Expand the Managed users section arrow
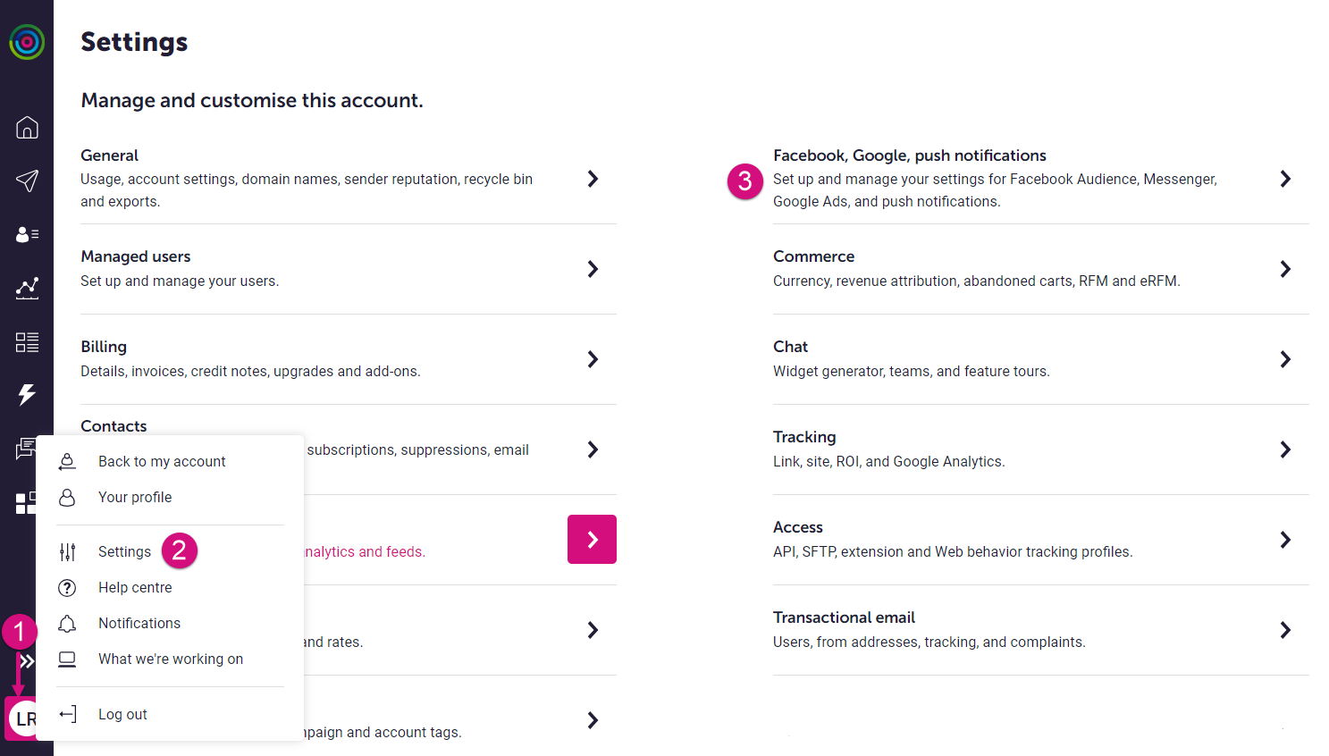Screen dimensions: 1329x756 (593, 269)
